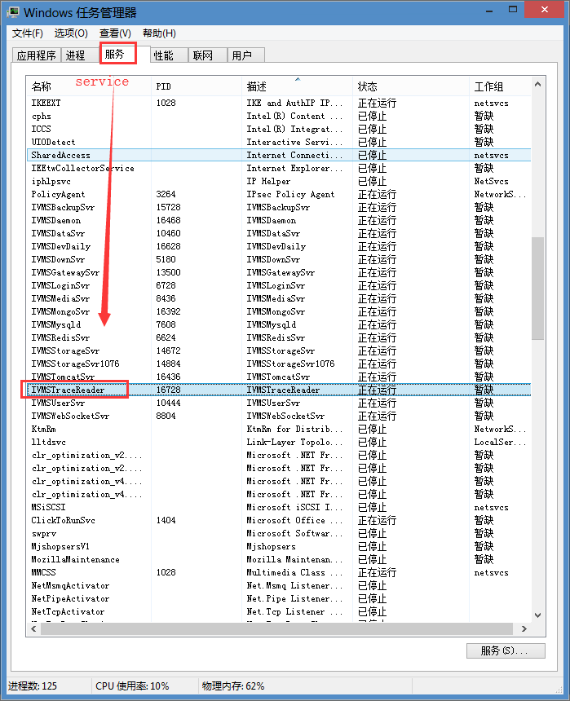Switch to the 应用程序 tab

tap(36, 55)
